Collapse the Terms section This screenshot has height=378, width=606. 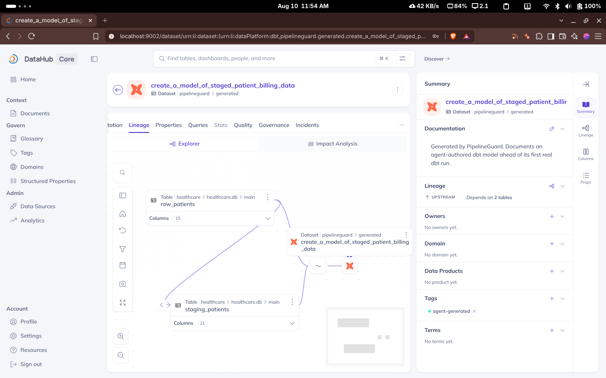click(562, 330)
